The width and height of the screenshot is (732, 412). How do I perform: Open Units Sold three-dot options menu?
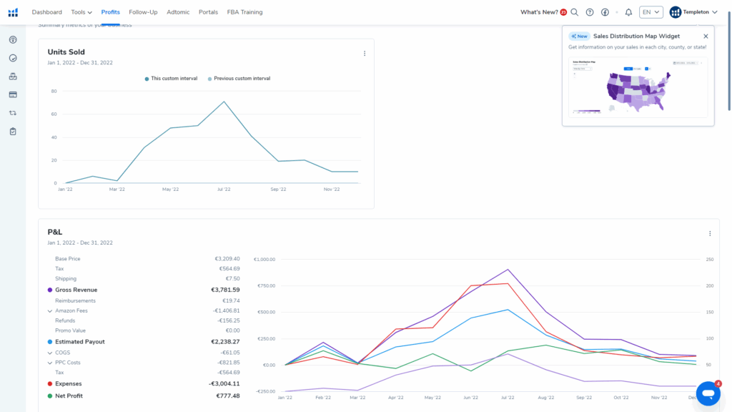click(x=365, y=53)
